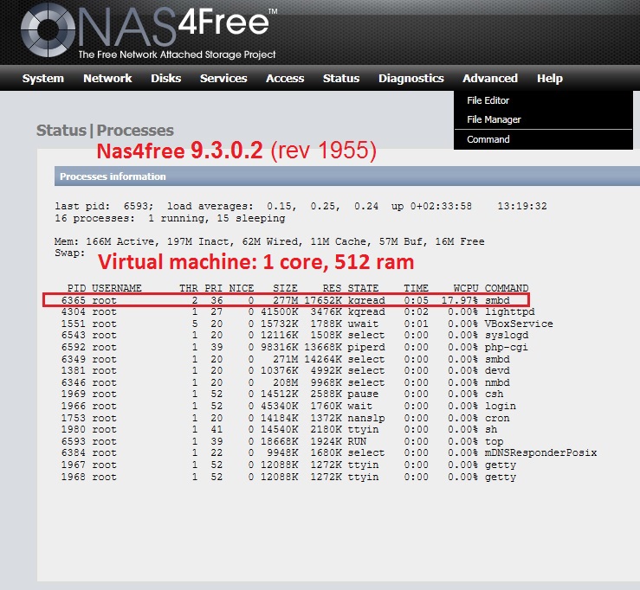Click the 'Processes information' section header
The height and width of the screenshot is (590, 640).
(347, 176)
